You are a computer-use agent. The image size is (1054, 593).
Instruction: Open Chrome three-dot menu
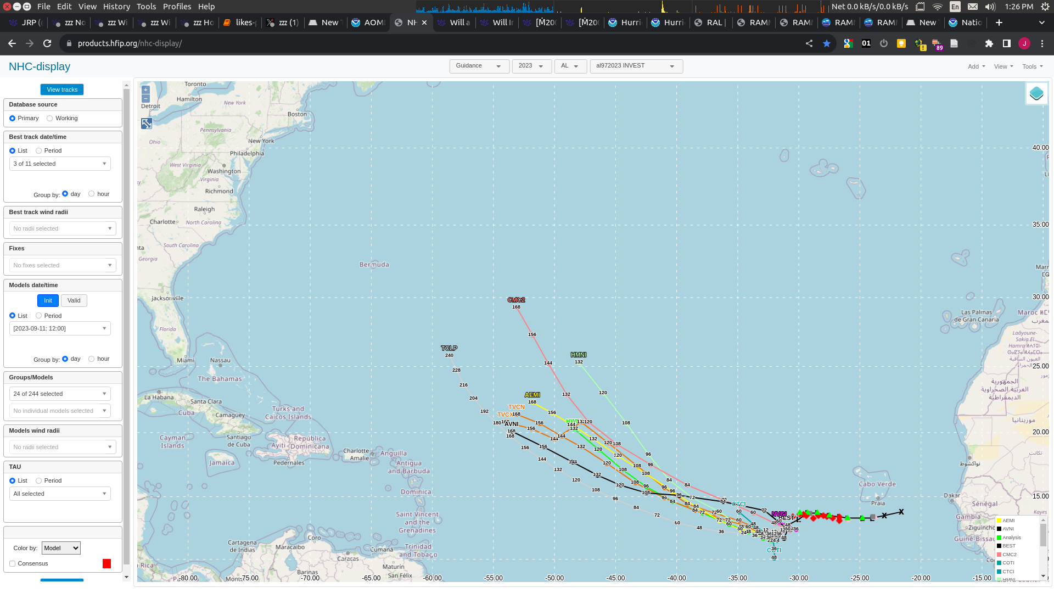coord(1042,43)
